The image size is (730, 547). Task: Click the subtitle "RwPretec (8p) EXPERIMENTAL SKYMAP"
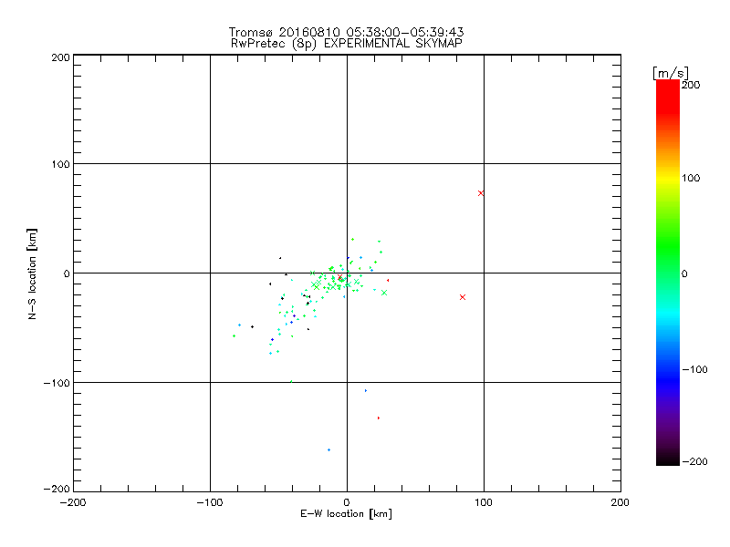click(347, 44)
